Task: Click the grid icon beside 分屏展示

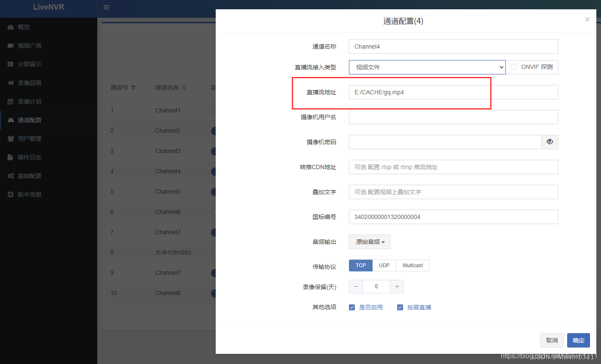Action: 11,64
